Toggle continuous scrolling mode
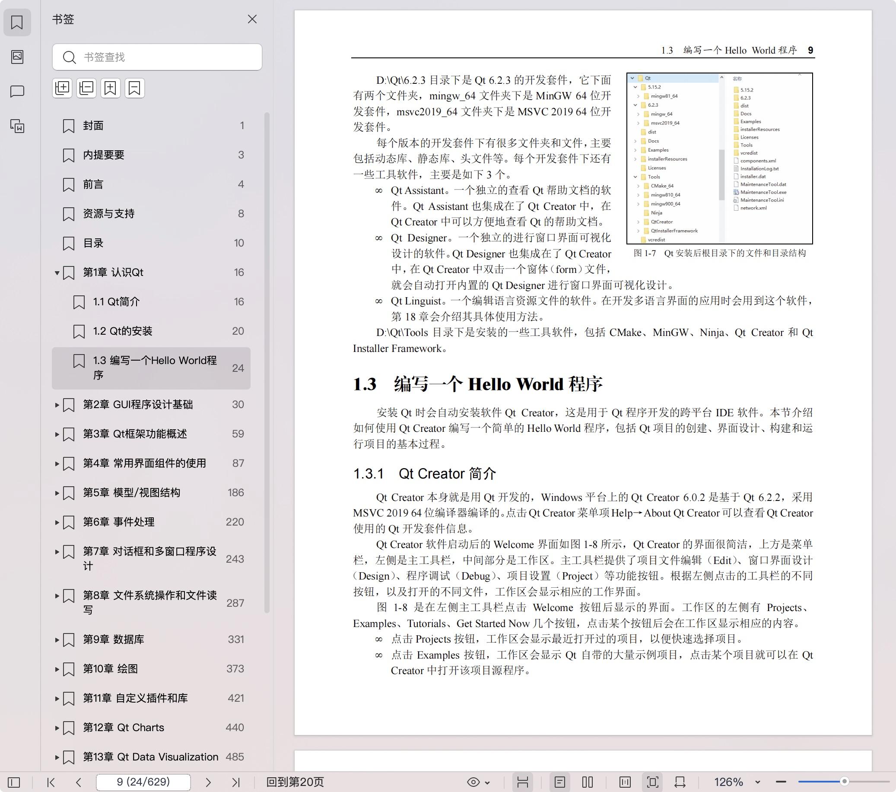Viewport: 896px width, 792px height. [522, 782]
